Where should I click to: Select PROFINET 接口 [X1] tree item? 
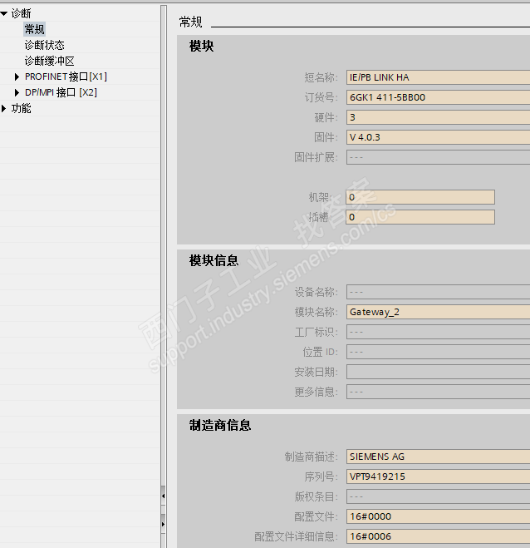click(66, 77)
